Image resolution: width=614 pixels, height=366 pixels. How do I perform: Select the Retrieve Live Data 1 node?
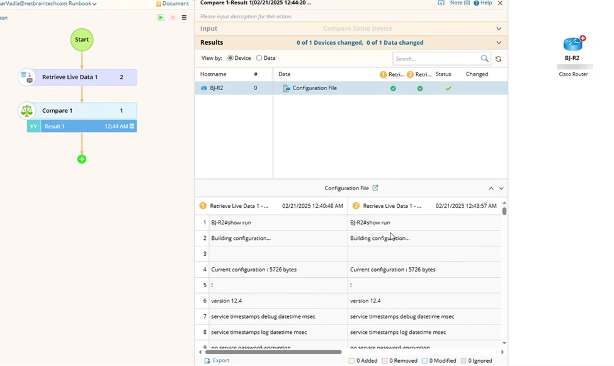click(x=78, y=77)
